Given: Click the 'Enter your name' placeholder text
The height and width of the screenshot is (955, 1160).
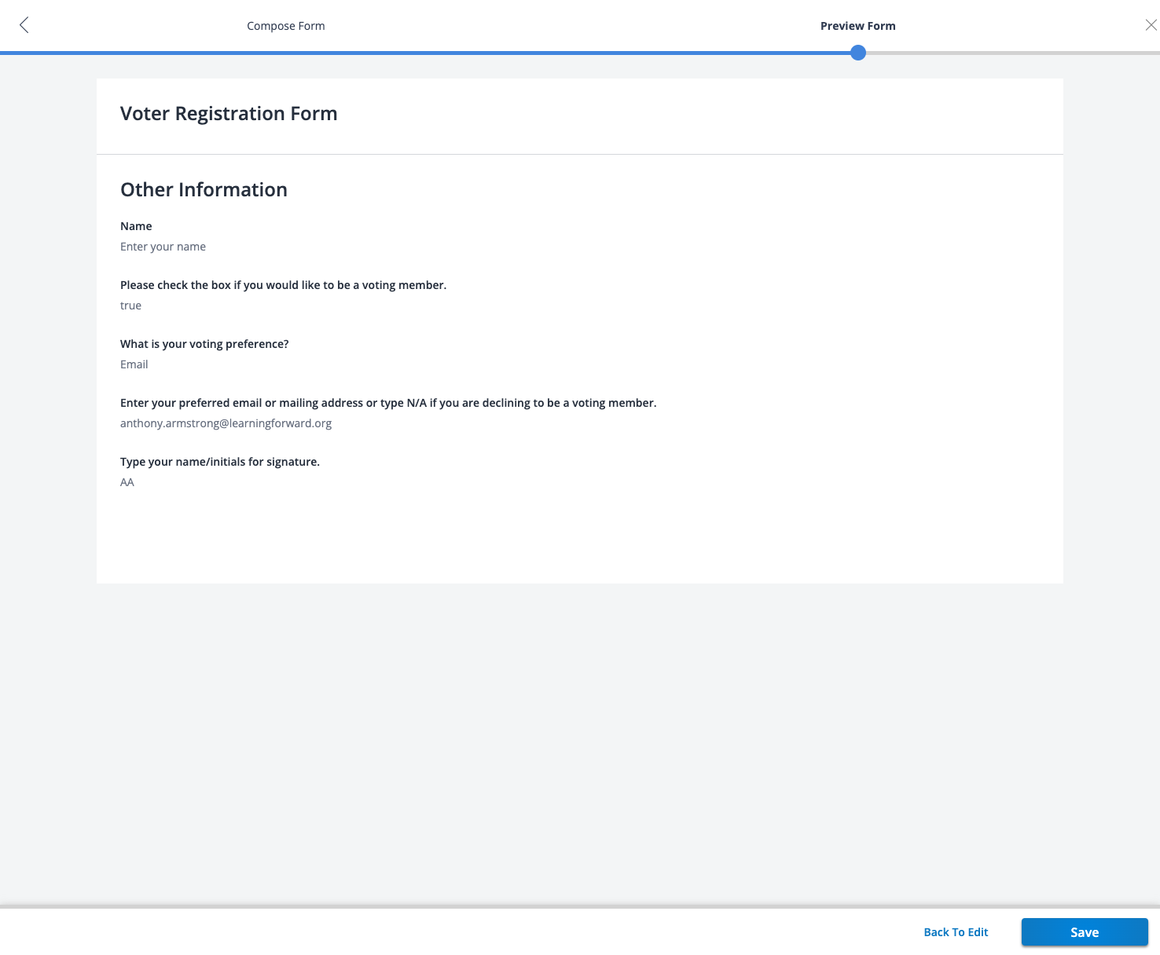Looking at the screenshot, I should [163, 247].
